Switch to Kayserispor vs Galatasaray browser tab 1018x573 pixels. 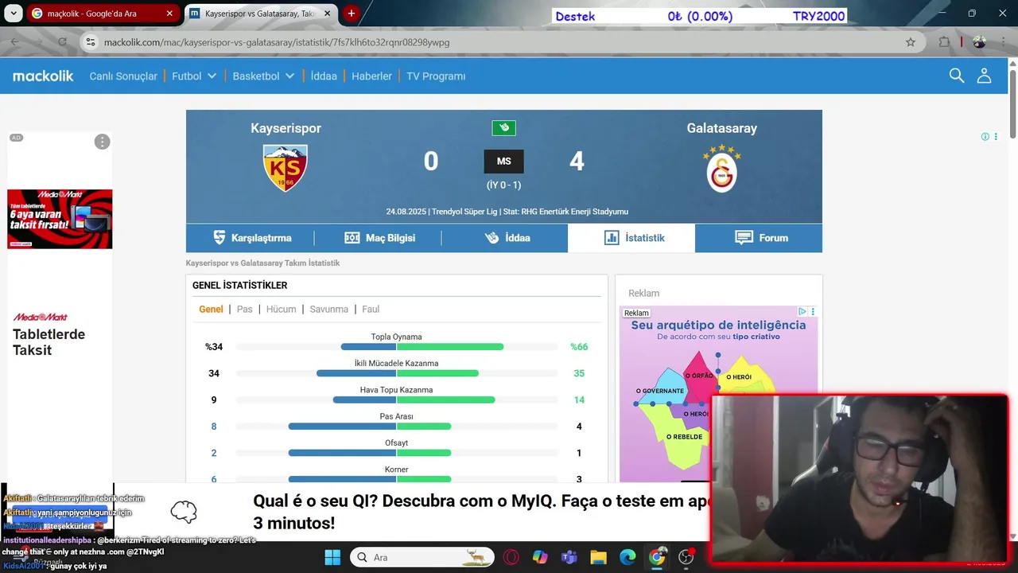click(260, 14)
